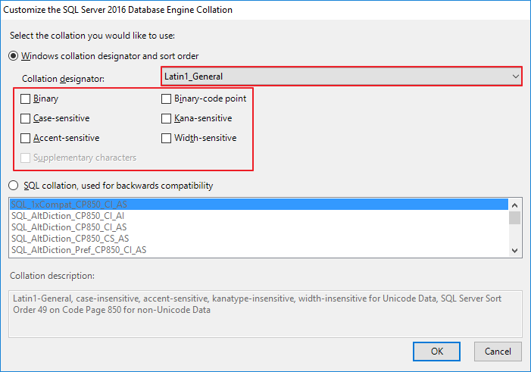Select SQL_1xCompat_CP850_CI_AS in the list
Viewport: 531px width, 372px height.
click(x=259, y=205)
